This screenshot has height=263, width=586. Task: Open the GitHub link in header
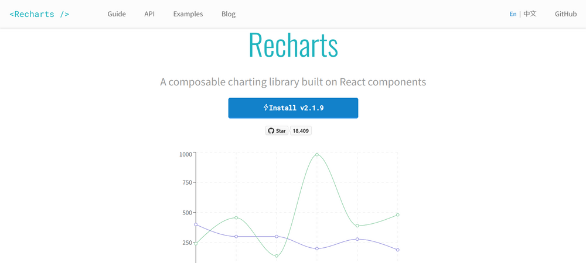coord(565,14)
